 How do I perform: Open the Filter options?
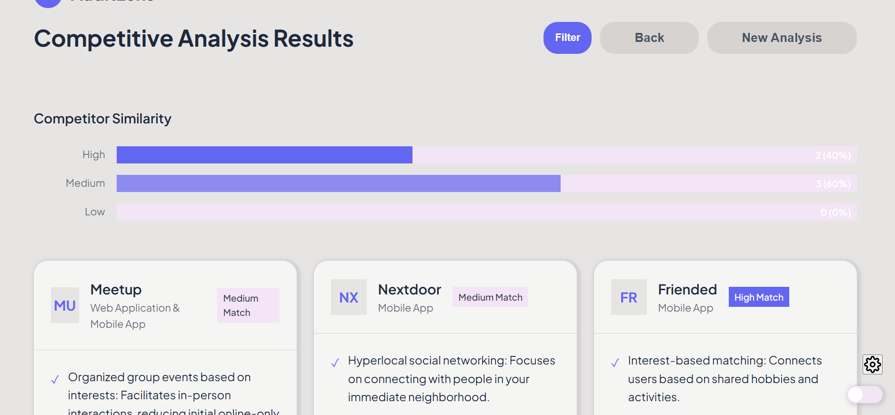tap(567, 38)
